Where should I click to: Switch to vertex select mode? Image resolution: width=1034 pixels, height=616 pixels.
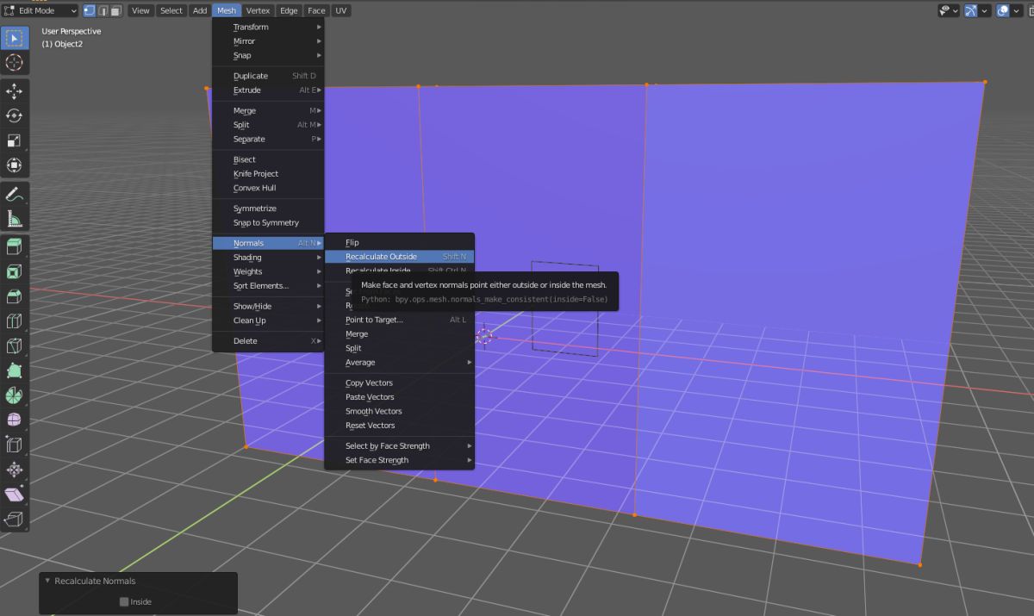(x=89, y=10)
